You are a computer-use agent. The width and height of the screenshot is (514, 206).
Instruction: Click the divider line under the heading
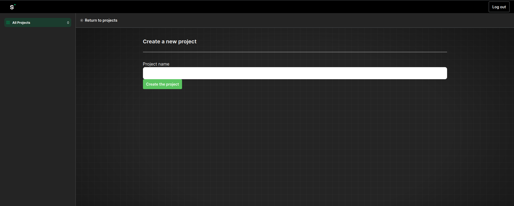(294, 52)
